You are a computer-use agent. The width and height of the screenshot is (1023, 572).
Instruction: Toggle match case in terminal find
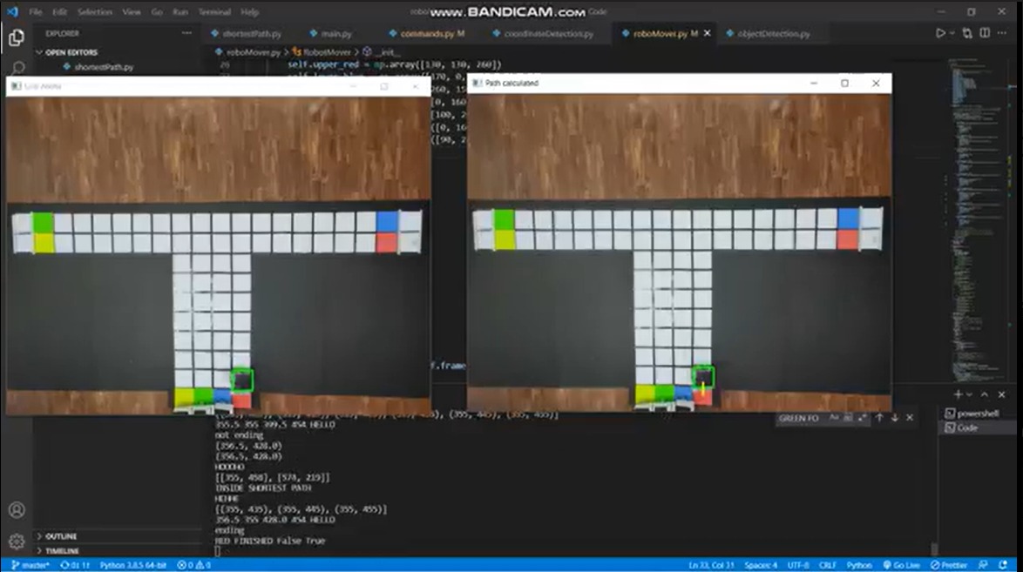[833, 418]
